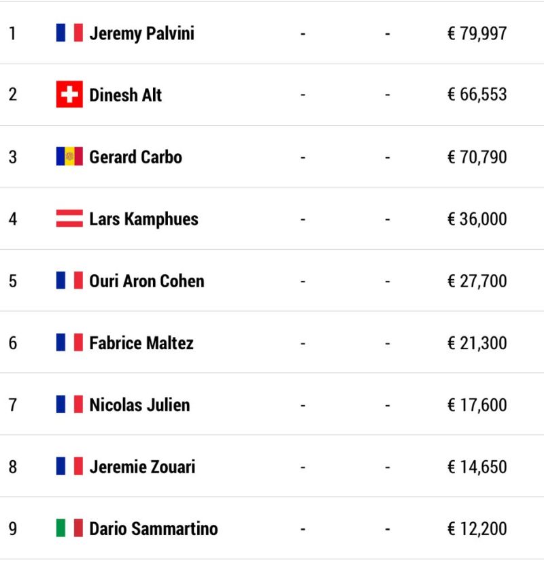Click the € 79,997 prize amount
Image resolution: width=544 pixels, height=565 pixels.
[x=477, y=33]
